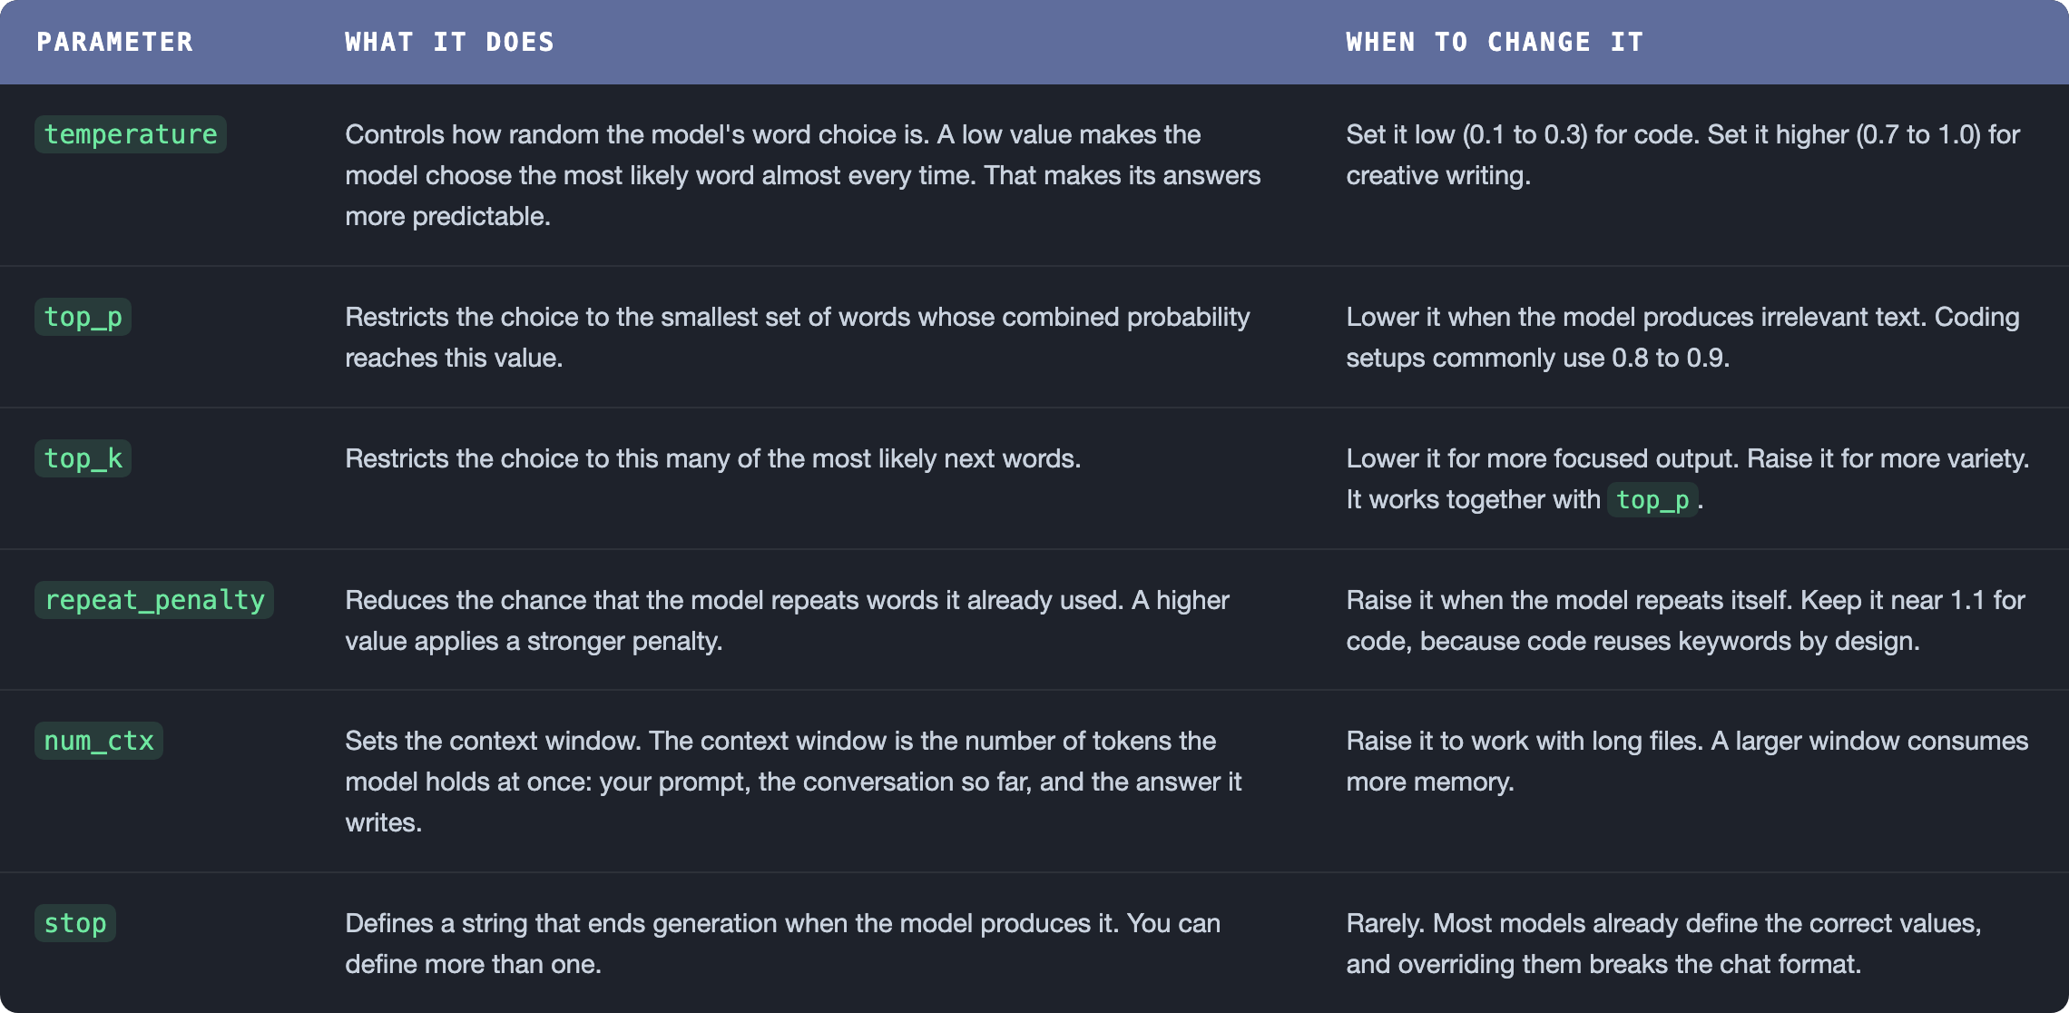The height and width of the screenshot is (1013, 2069).
Task: Click the top_p description about combined probability
Action: point(798,337)
